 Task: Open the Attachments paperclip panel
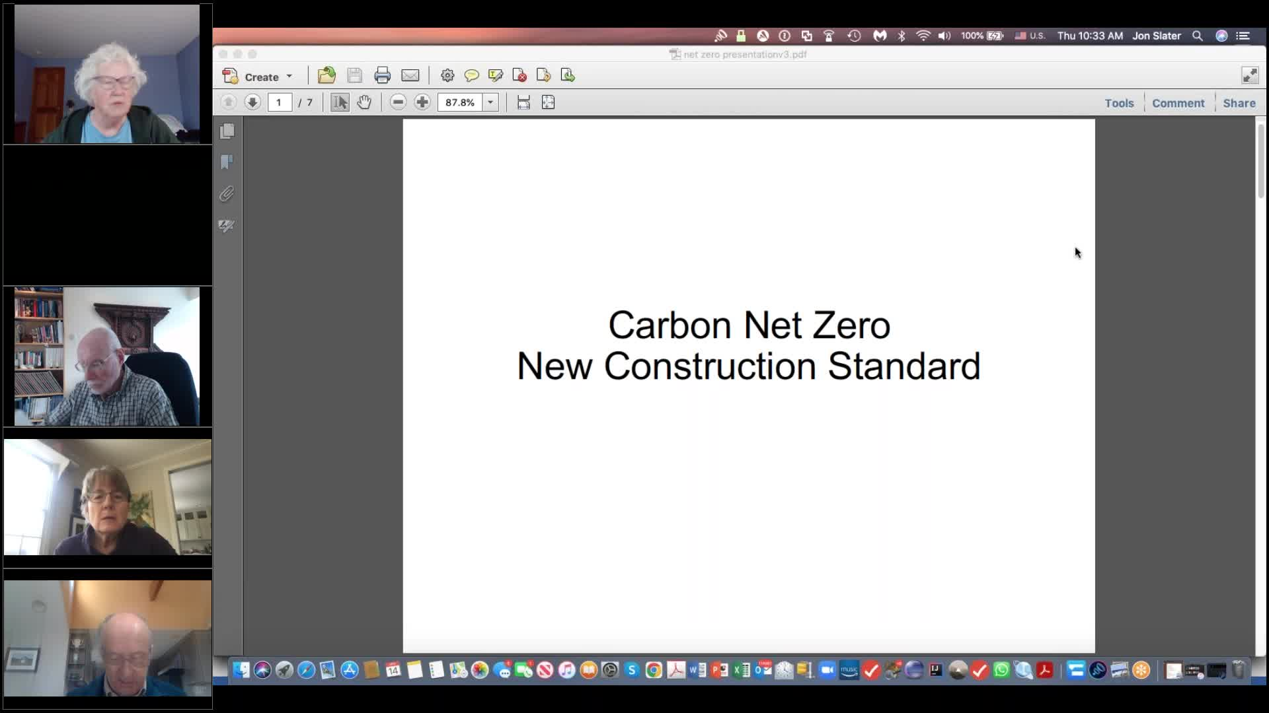[227, 194]
